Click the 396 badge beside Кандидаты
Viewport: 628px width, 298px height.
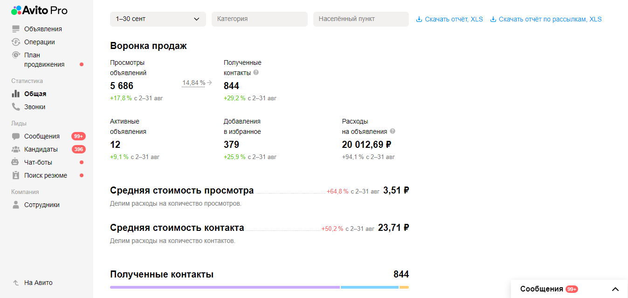[x=78, y=149]
